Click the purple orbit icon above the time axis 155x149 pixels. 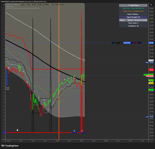click(84, 138)
